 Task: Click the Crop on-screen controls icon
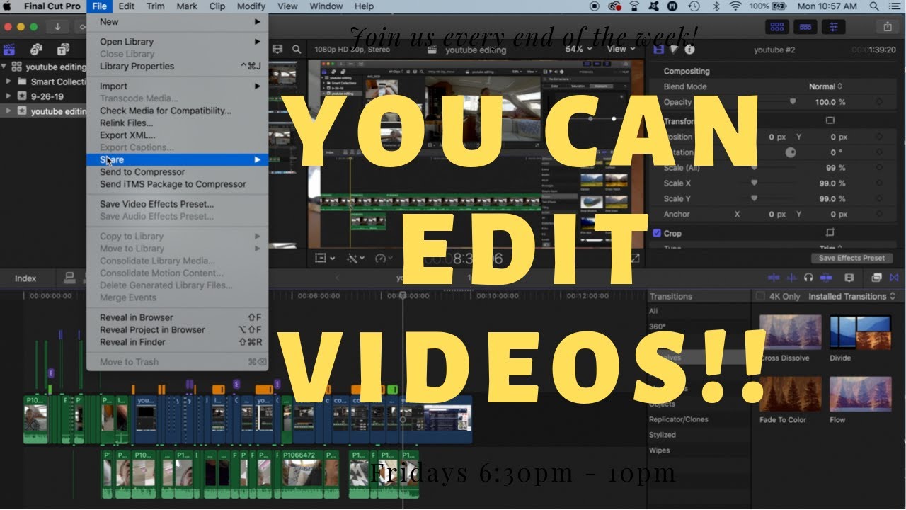830,233
